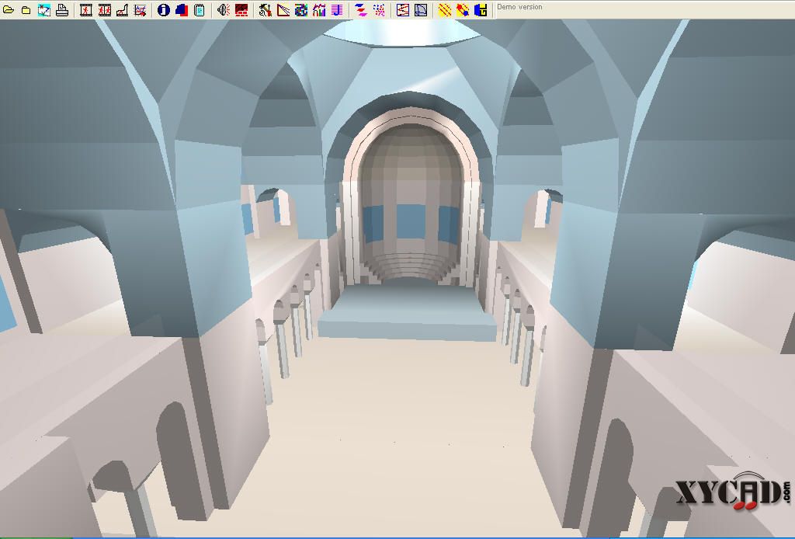
Task: Click the blue and yellow blocks icon
Action: (481, 9)
